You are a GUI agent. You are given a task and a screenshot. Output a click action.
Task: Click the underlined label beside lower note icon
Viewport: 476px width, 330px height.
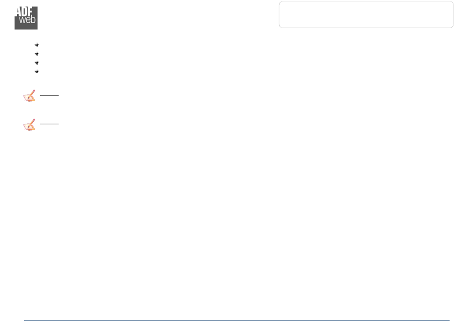[49, 124]
